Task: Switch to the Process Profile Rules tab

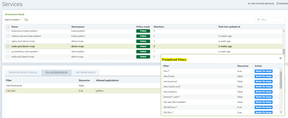Action: (23, 72)
